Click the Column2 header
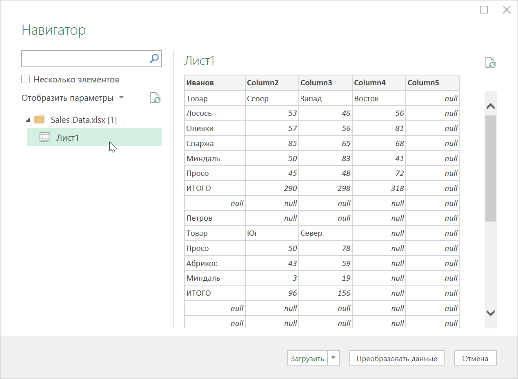Viewport: 518px width, 379px height. (272, 83)
